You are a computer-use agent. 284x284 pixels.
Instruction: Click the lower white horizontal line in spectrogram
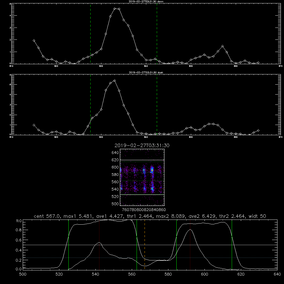pyautogui.click(x=142, y=195)
